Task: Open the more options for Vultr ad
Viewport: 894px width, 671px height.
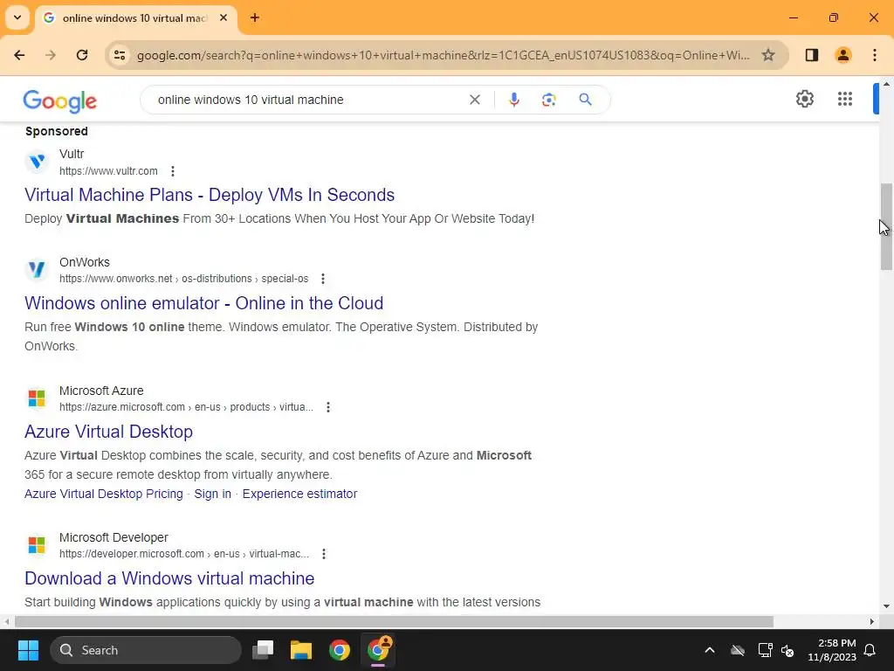Action: coord(173,171)
